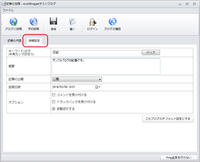The height and width of the screenshot is (162, 200).
Task: Click into the 概要 text area
Action: [x=106, y=66]
